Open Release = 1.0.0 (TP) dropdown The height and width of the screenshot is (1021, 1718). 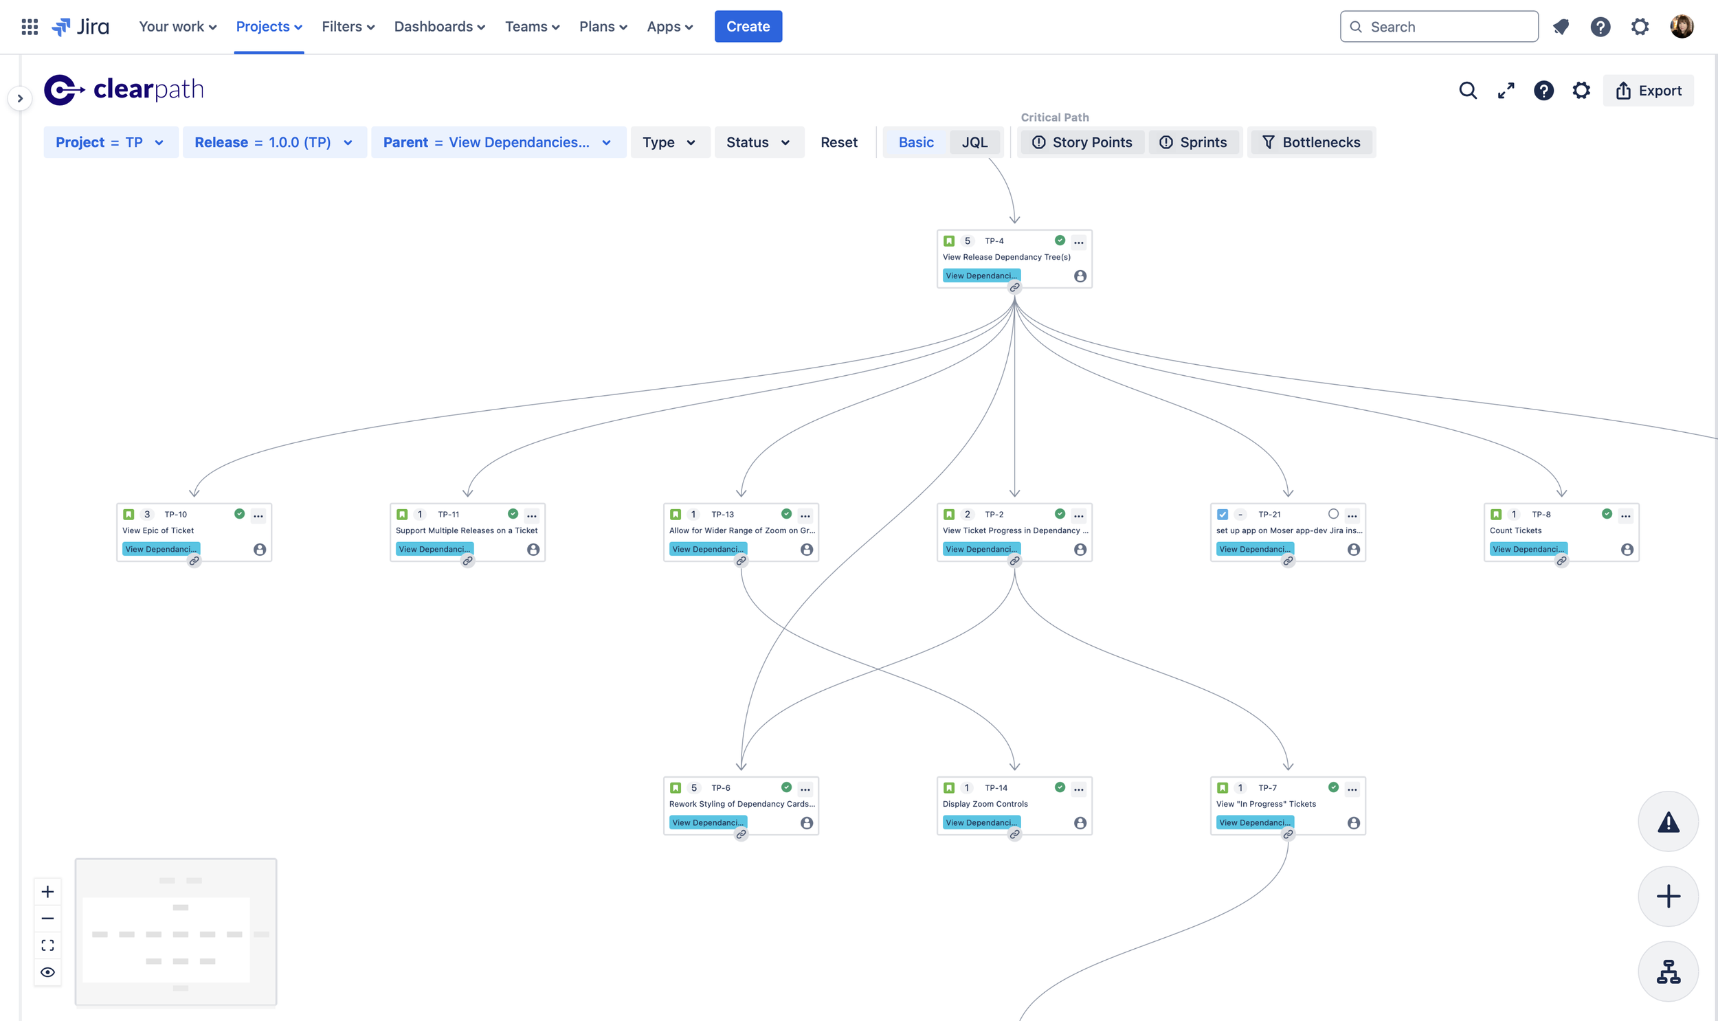(x=274, y=142)
